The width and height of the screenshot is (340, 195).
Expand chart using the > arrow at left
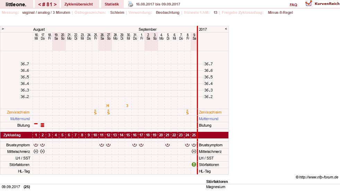(x=3, y=29)
